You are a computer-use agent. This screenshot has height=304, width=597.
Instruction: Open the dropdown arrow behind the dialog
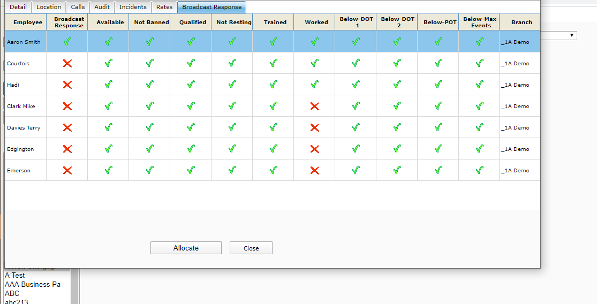[x=572, y=35]
